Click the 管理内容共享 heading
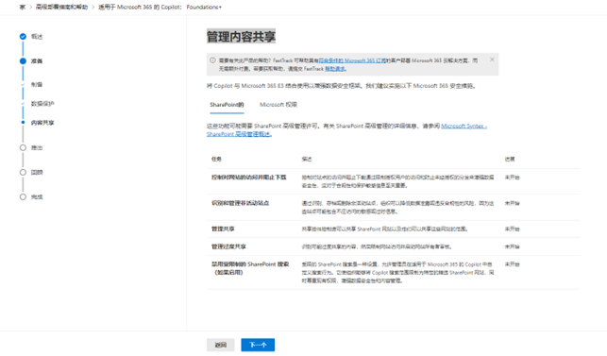The height and width of the screenshot is (356, 607). pyautogui.click(x=241, y=37)
